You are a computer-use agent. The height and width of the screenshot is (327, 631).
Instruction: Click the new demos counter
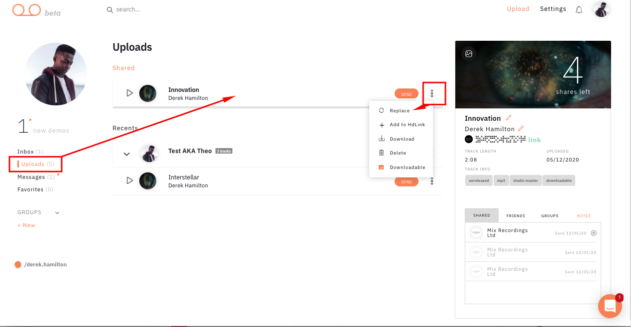click(x=44, y=127)
